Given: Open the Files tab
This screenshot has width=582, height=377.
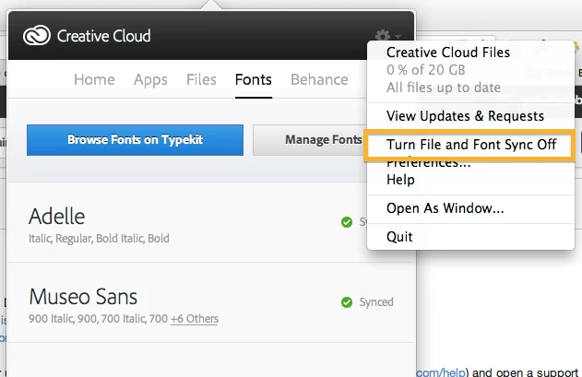Looking at the screenshot, I should (x=201, y=79).
